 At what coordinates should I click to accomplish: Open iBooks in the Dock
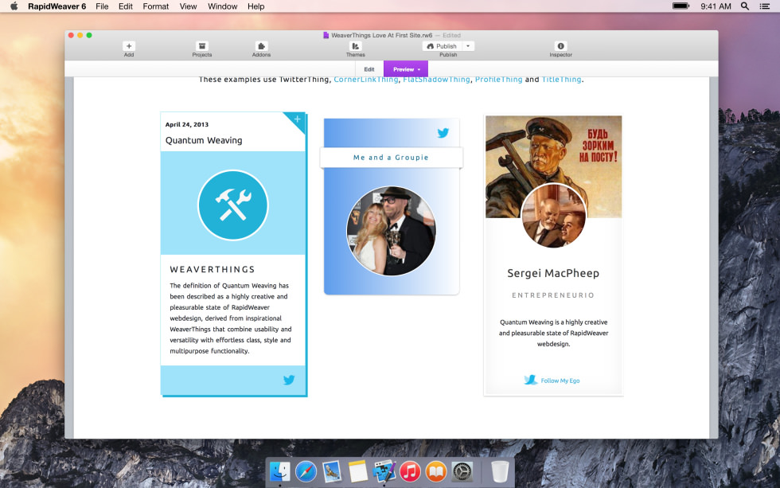pos(436,471)
